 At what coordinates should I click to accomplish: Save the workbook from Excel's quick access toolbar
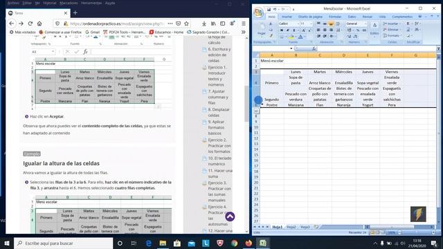click(x=269, y=9)
